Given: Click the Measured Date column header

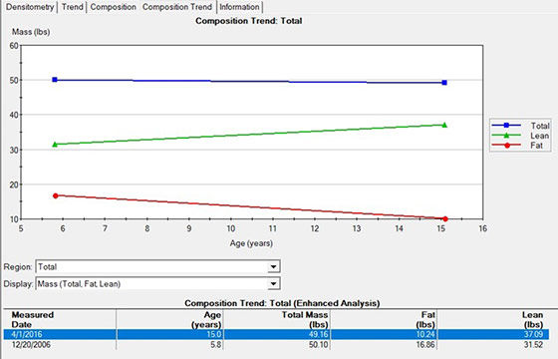Looking at the screenshot, I should click(33, 320).
